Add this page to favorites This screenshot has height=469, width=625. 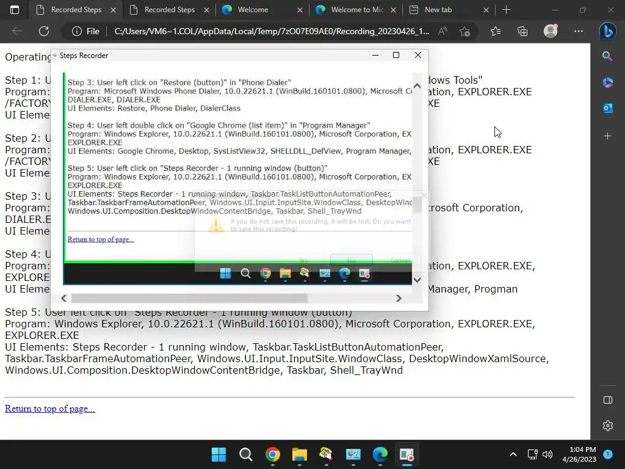464,31
